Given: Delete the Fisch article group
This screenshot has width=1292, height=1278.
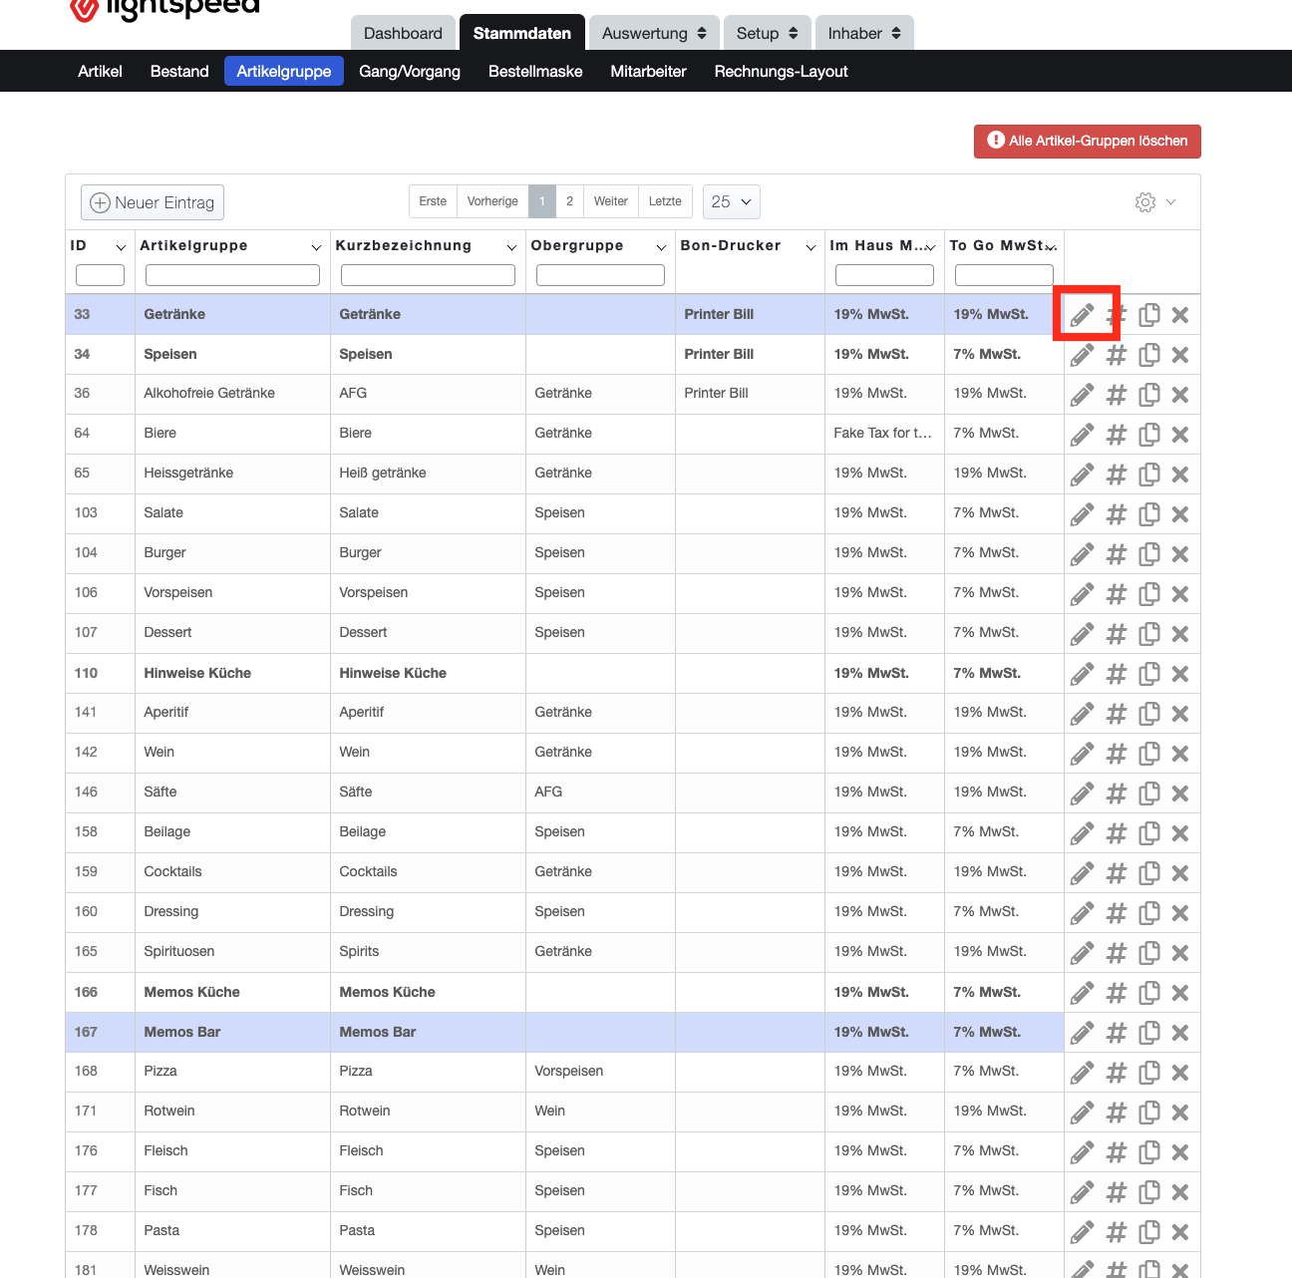Looking at the screenshot, I should 1180,1192.
